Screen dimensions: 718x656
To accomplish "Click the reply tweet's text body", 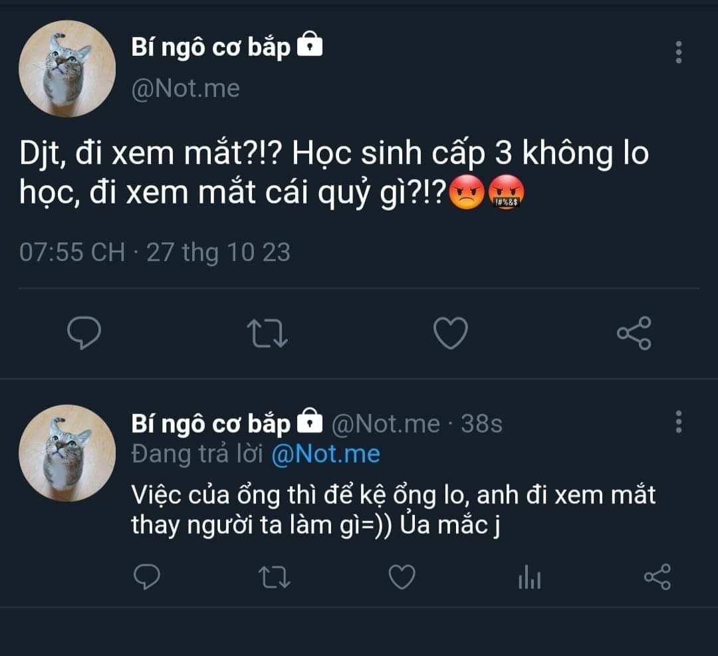I will tap(393, 510).
